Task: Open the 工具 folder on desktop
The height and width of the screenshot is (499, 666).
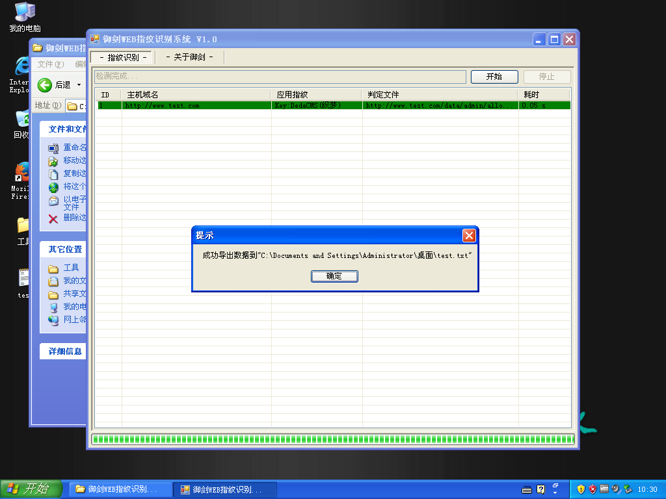Action: [x=23, y=231]
